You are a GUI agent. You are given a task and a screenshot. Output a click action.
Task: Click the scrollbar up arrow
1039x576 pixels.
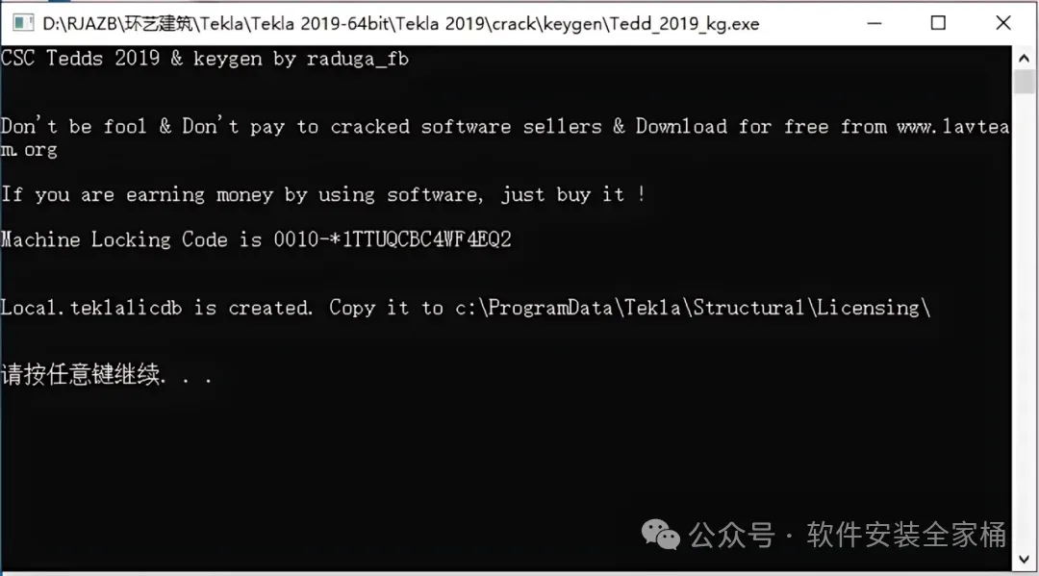click(1024, 59)
